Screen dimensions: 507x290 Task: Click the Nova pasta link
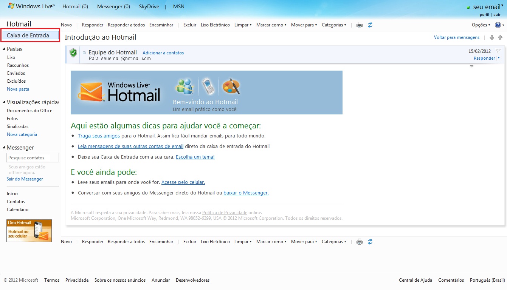pos(18,89)
